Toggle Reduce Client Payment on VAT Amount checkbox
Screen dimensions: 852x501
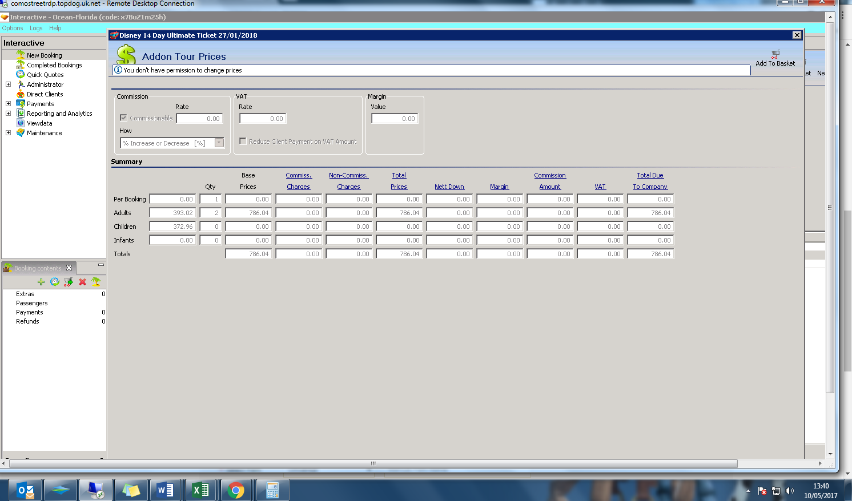[x=243, y=141]
